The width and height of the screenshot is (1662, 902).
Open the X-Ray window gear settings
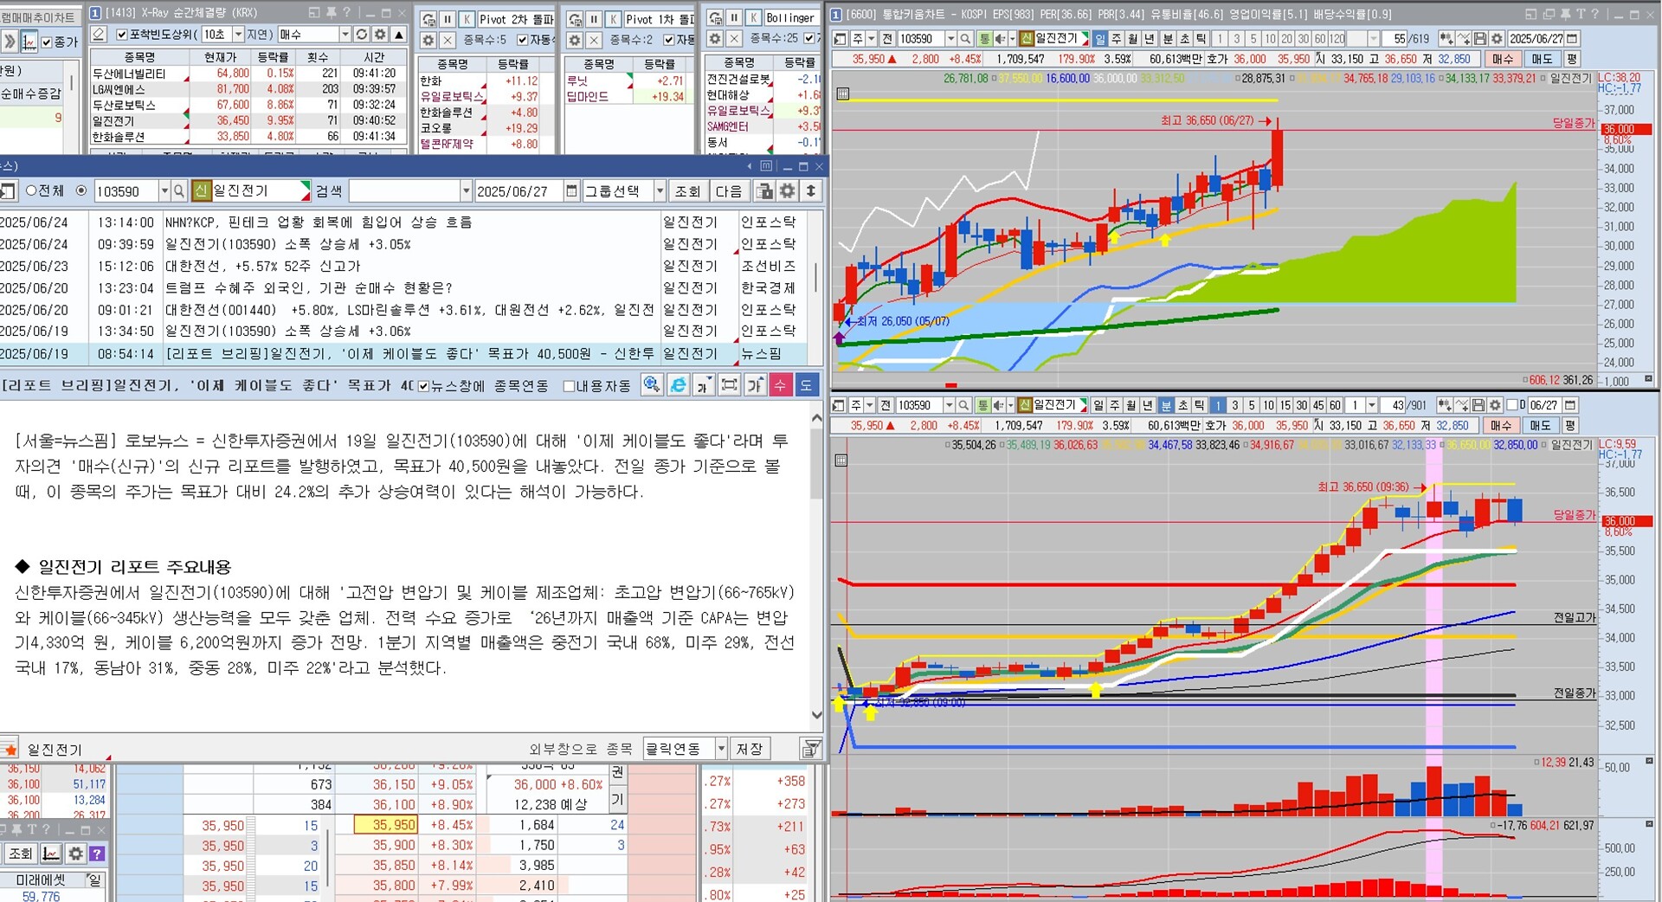click(x=380, y=34)
